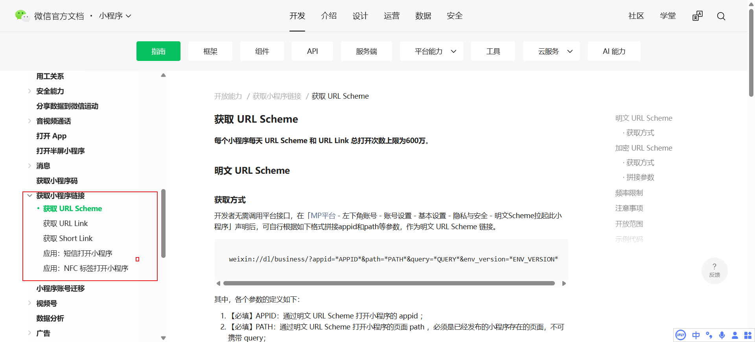The width and height of the screenshot is (755, 342).
Task: Click the language translate icon in header
Action: [697, 16]
